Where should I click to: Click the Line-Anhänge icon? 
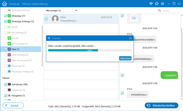tap(9, 43)
